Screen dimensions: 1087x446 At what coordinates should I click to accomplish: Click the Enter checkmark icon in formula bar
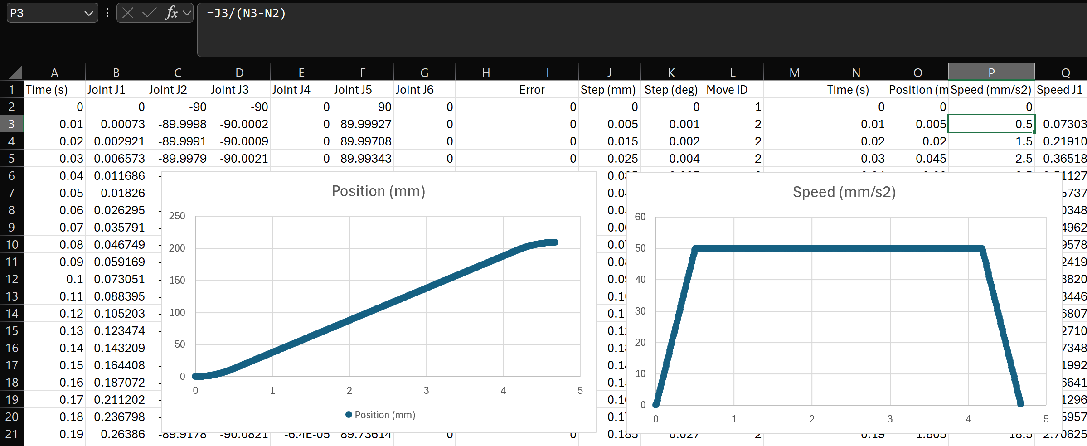click(x=149, y=13)
